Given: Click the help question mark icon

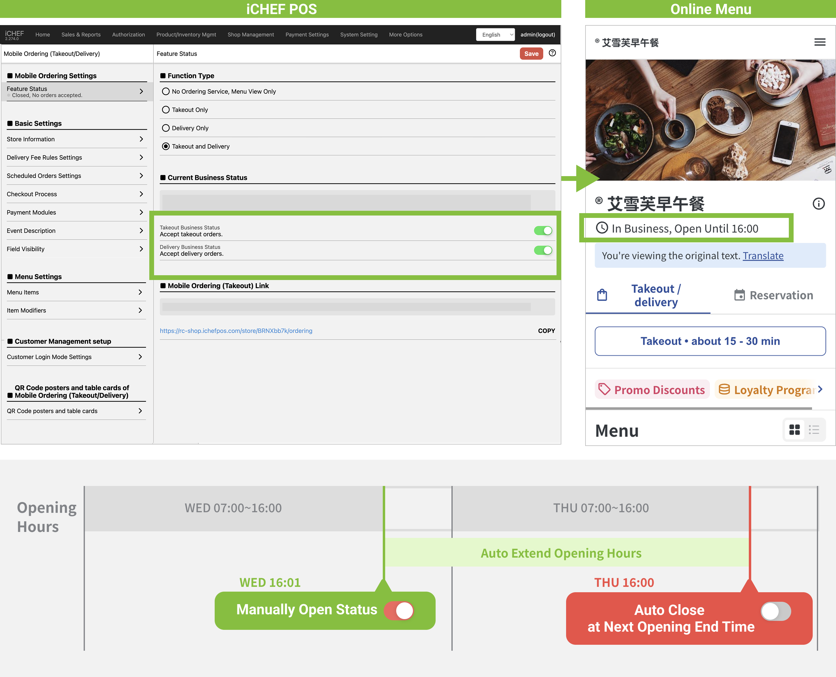Looking at the screenshot, I should [x=552, y=53].
